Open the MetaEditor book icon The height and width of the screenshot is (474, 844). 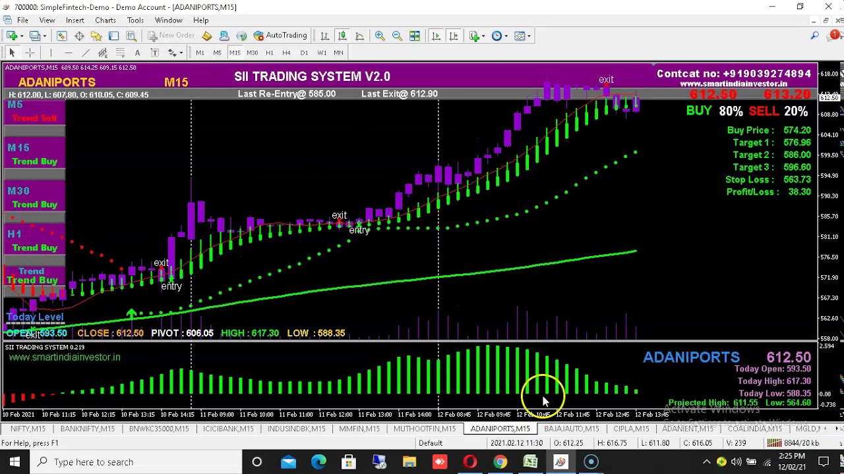(207, 36)
